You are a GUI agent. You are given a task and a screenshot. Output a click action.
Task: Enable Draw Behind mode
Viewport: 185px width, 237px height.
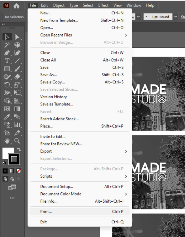point(12,179)
